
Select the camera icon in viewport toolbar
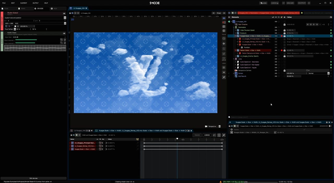point(224,72)
